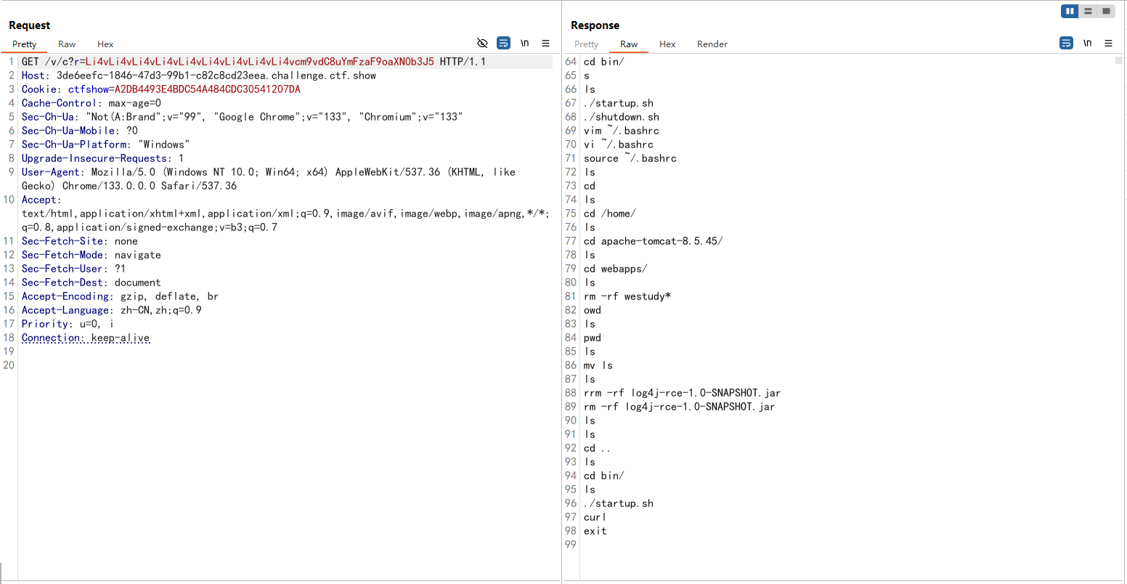Open the Response panel hamburger menu
The width and height of the screenshot is (1127, 584).
[x=1108, y=44]
